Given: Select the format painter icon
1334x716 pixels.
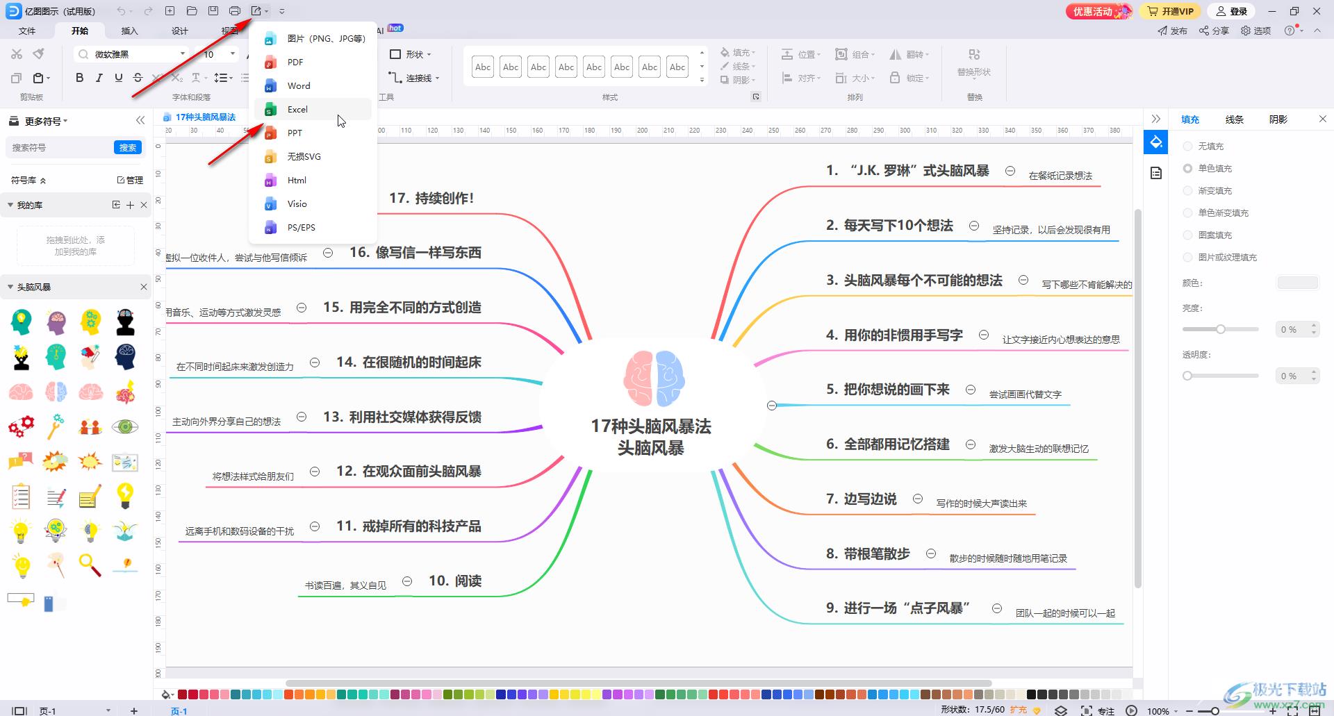Looking at the screenshot, I should (x=39, y=54).
